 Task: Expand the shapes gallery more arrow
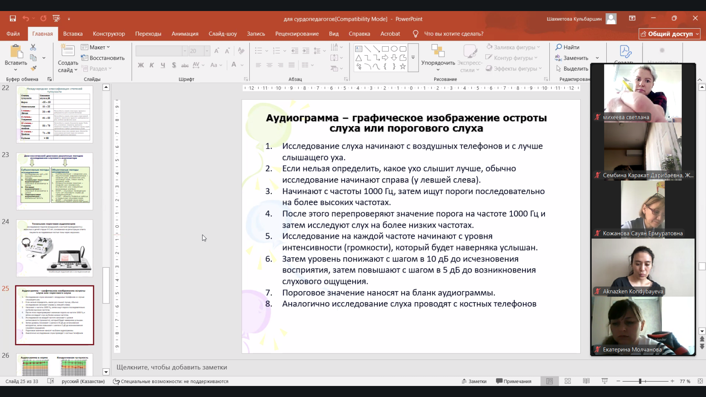coord(413,57)
